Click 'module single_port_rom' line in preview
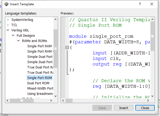 pyautogui.click(x=101, y=36)
